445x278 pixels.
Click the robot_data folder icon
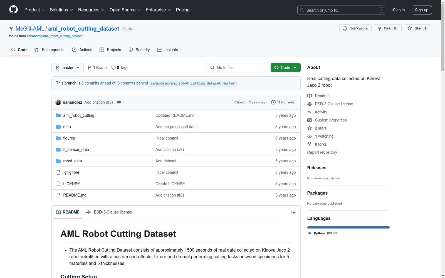click(x=58, y=161)
